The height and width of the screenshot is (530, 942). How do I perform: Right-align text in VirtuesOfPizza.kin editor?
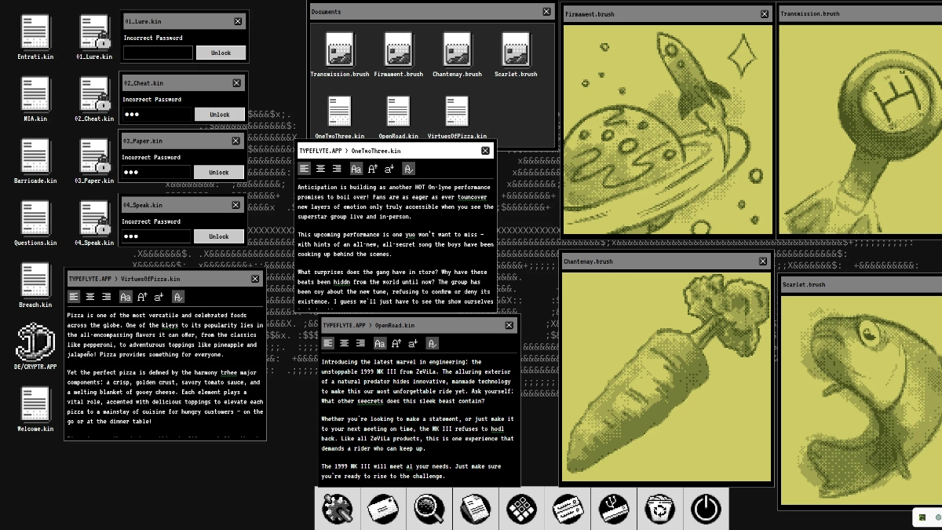point(106,297)
